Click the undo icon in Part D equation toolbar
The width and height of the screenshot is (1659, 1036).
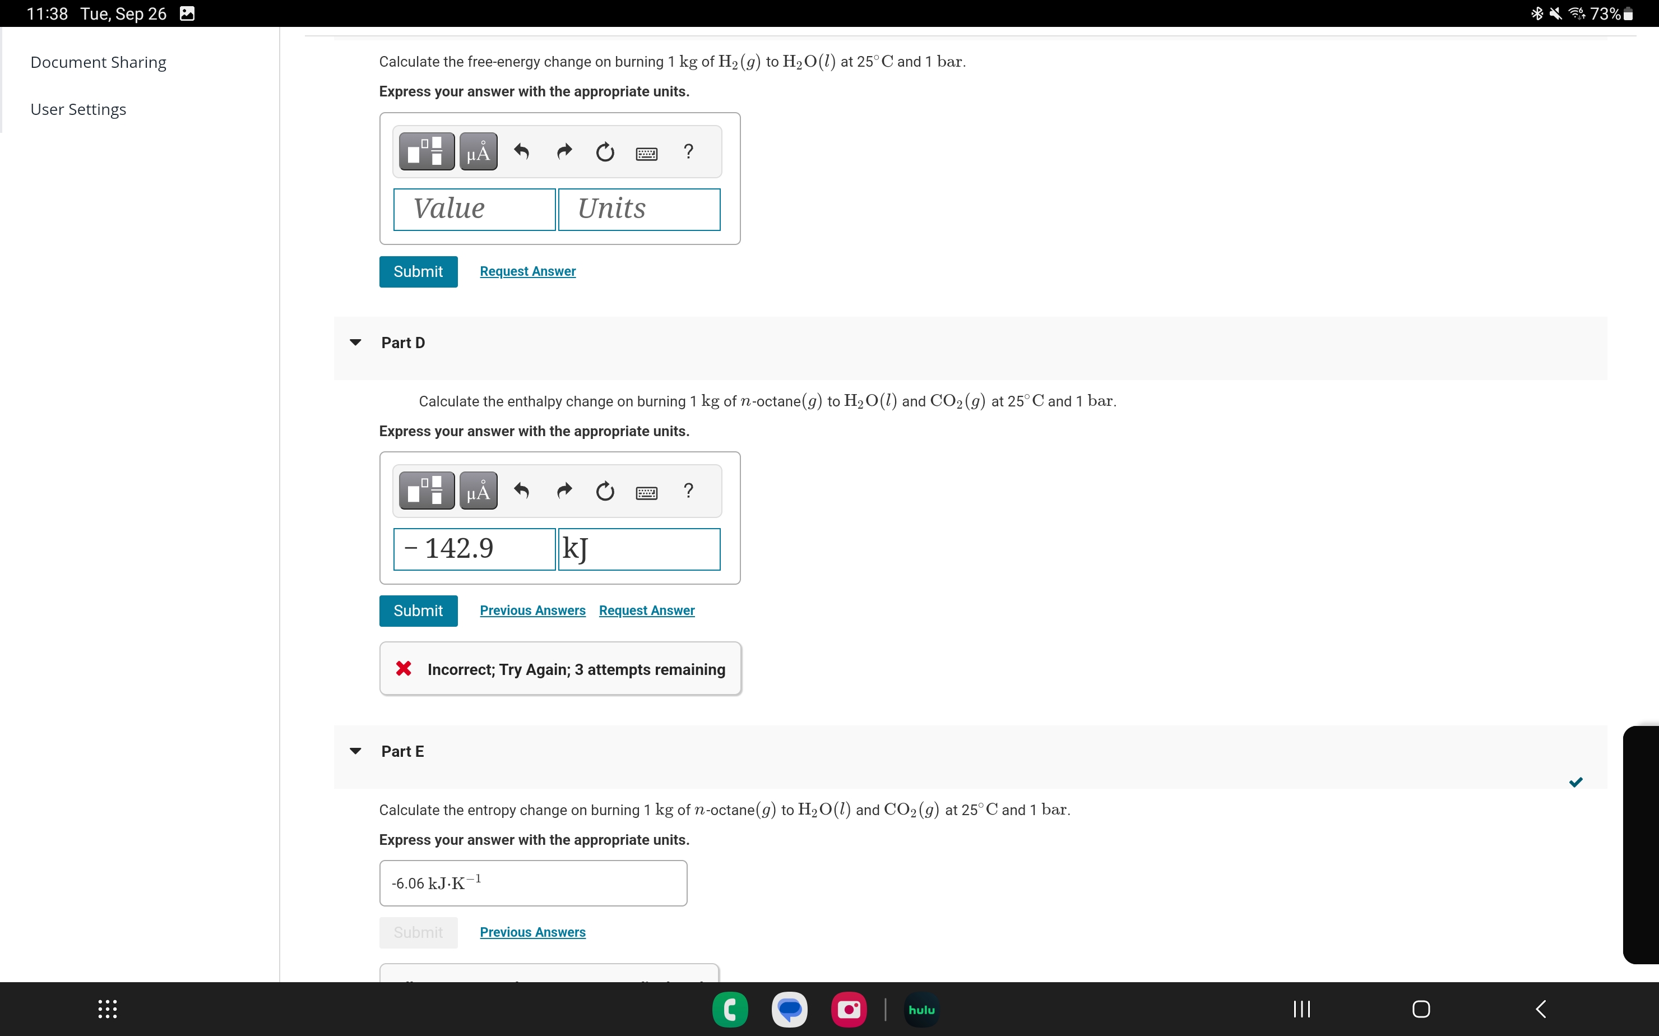click(522, 491)
